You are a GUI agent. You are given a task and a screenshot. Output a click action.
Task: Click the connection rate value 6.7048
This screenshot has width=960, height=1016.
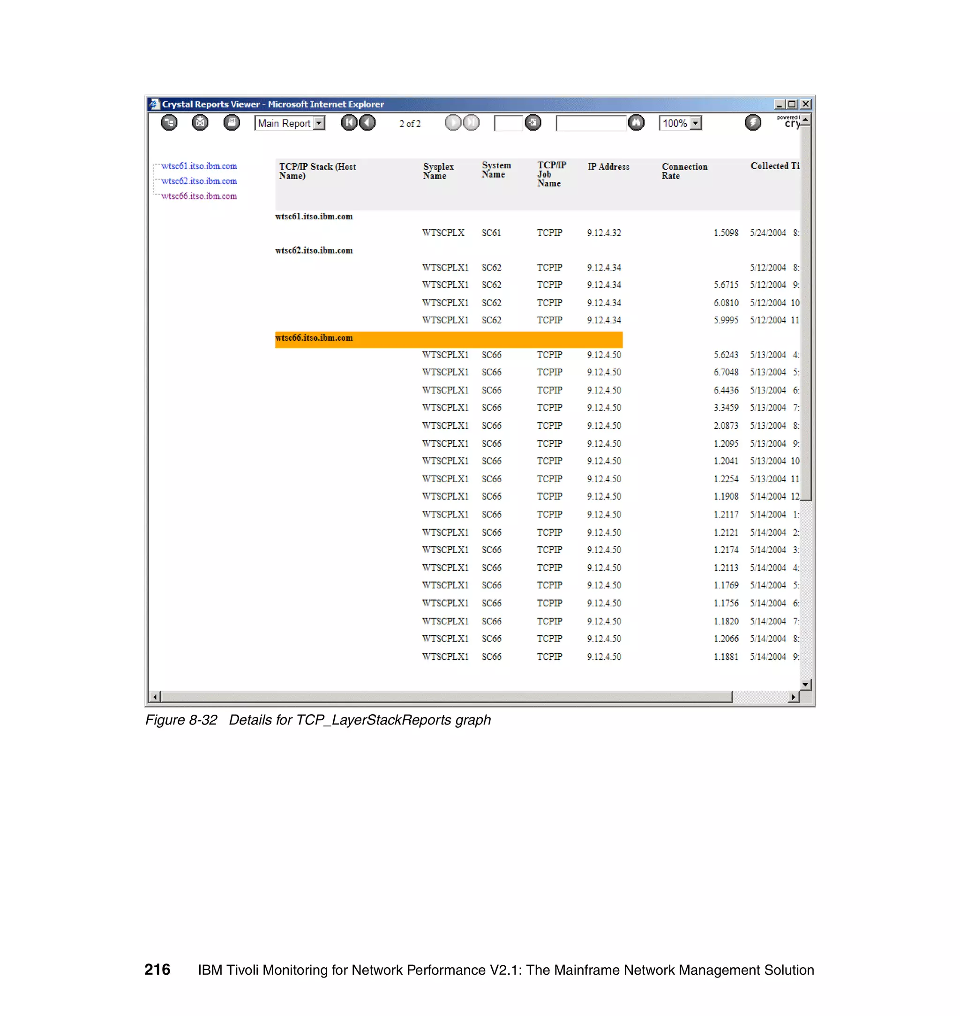(x=726, y=373)
